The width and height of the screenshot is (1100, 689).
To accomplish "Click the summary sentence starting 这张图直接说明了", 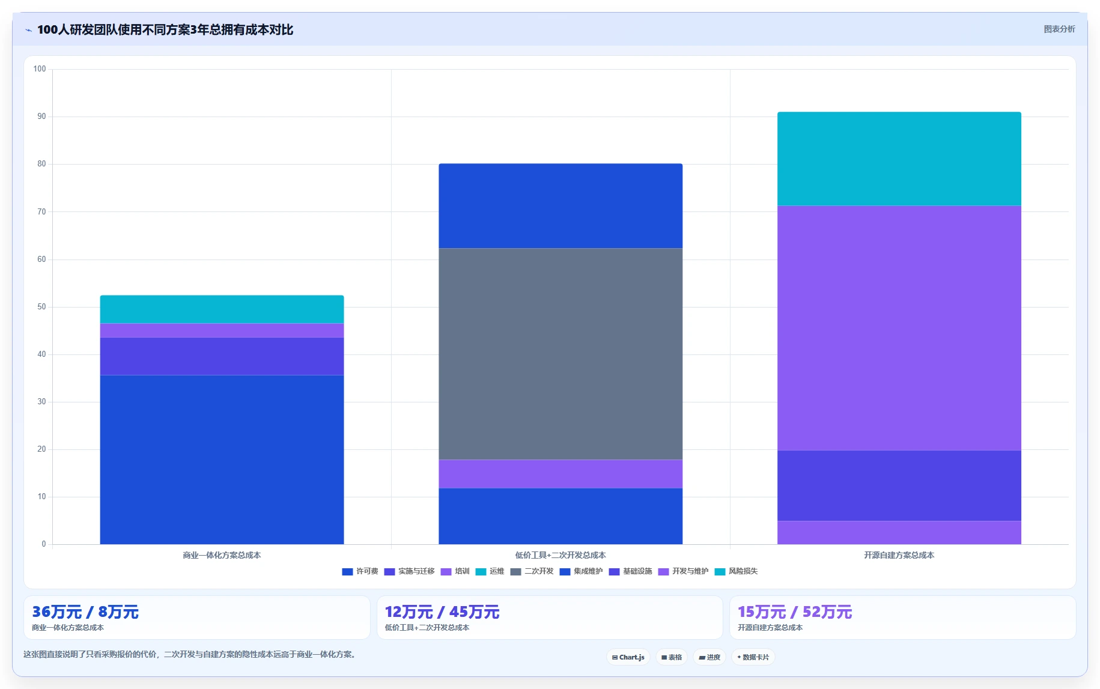I will (x=191, y=654).
